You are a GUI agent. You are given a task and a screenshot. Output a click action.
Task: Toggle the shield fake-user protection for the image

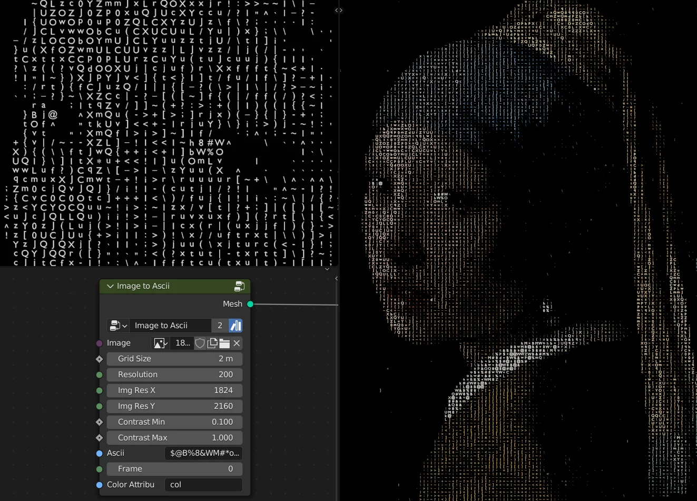200,343
